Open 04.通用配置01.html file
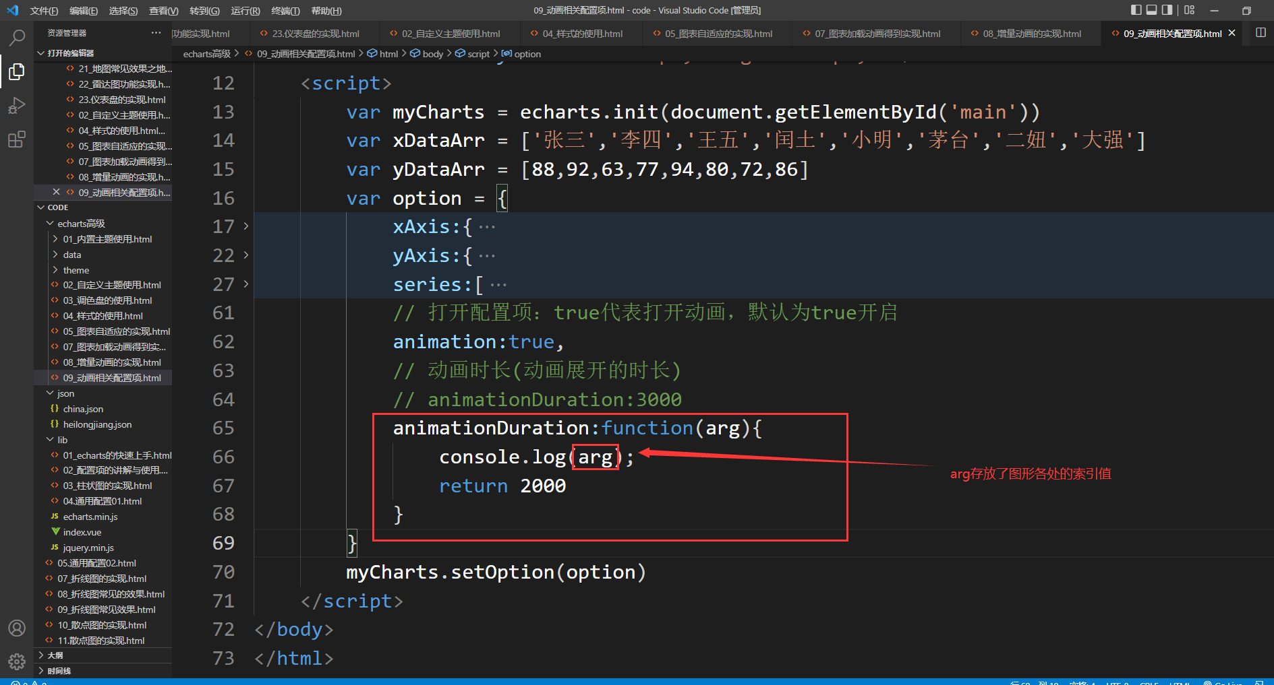 (103, 501)
